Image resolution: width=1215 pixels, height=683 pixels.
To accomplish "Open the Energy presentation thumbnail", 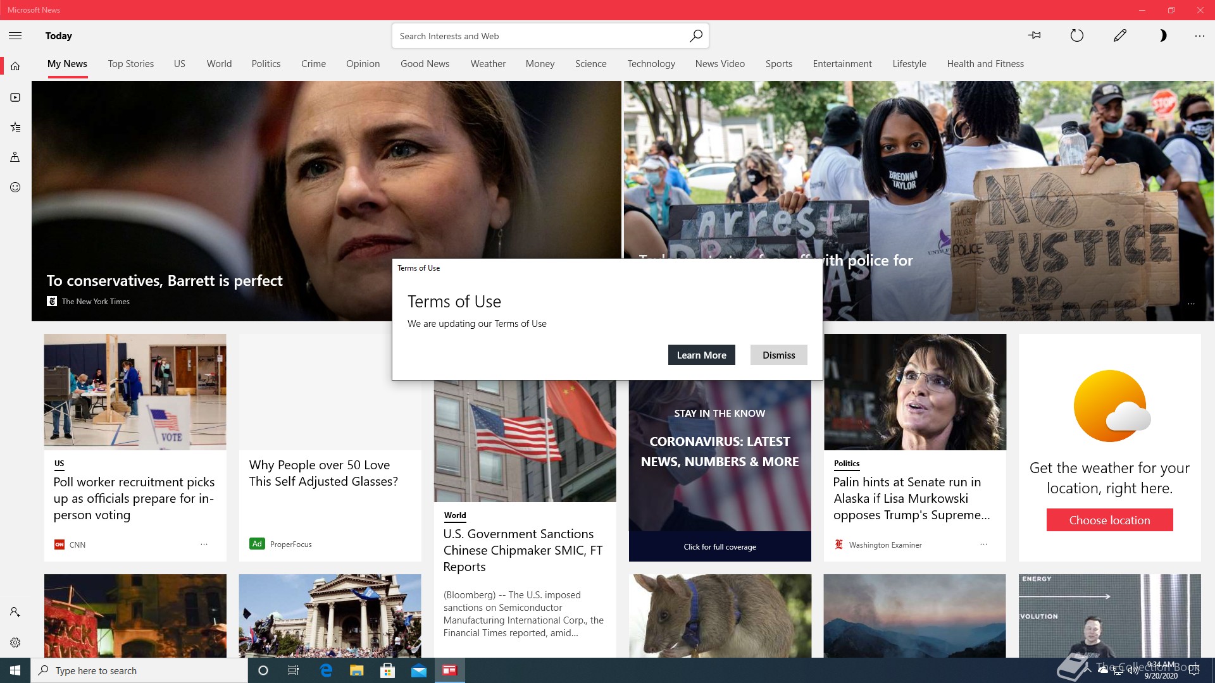I will pos(1109,616).
